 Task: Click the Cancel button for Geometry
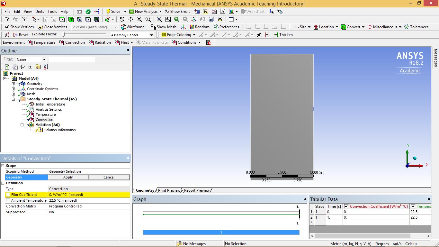click(x=109, y=177)
